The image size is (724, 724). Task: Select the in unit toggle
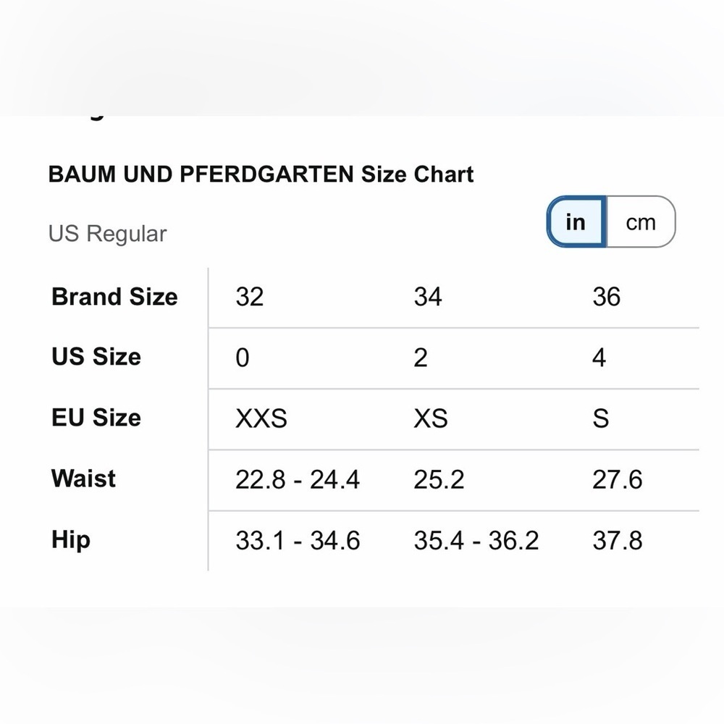tap(576, 222)
